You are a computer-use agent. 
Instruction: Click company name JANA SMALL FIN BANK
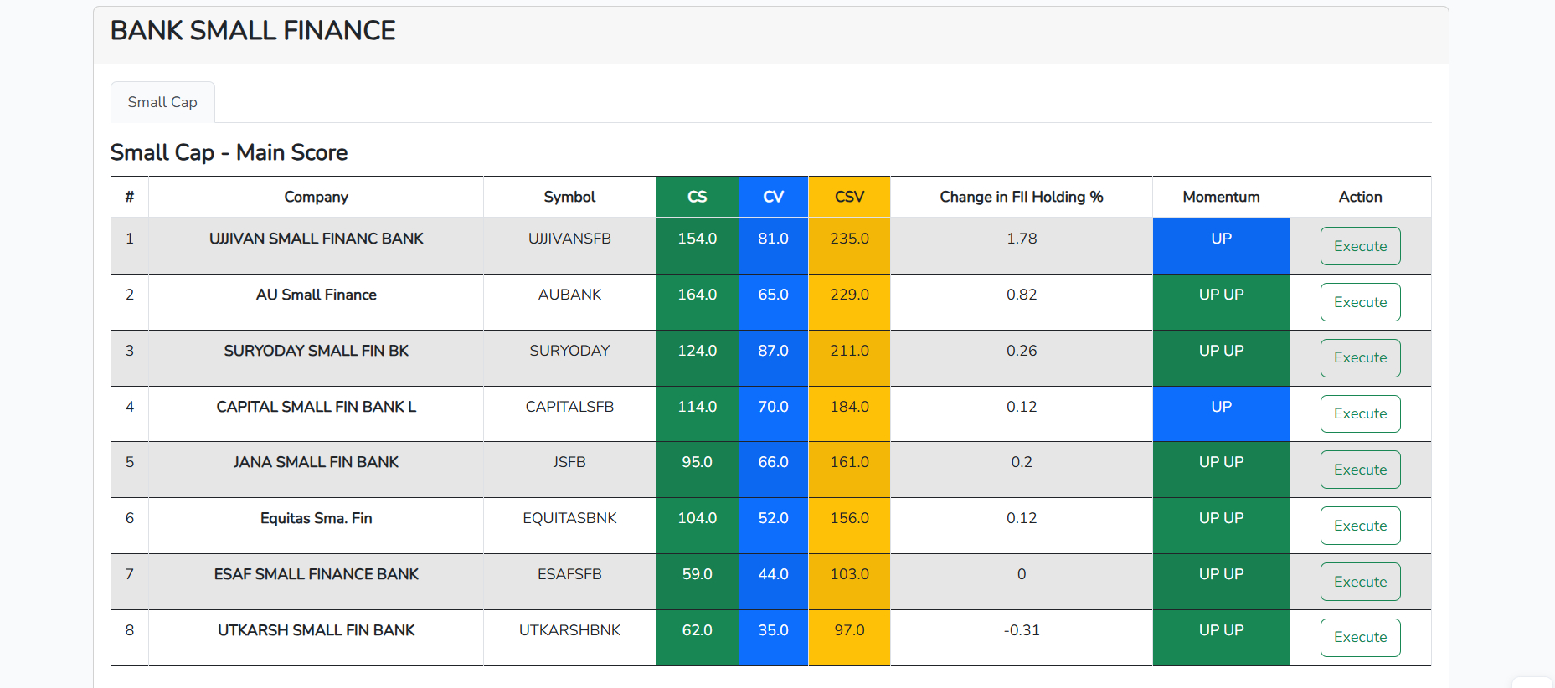(x=316, y=462)
